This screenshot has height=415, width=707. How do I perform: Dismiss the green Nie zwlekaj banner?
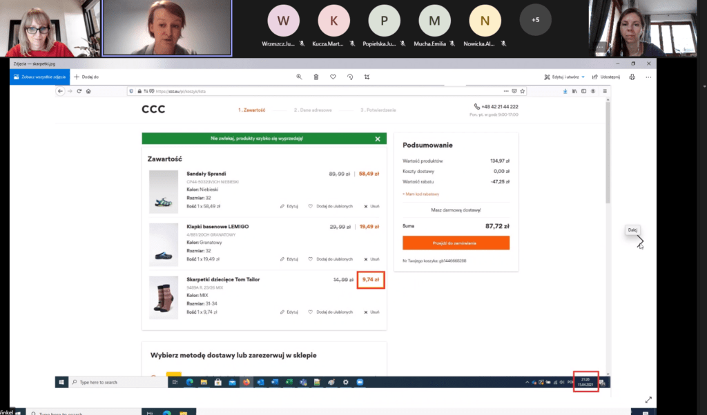point(378,139)
